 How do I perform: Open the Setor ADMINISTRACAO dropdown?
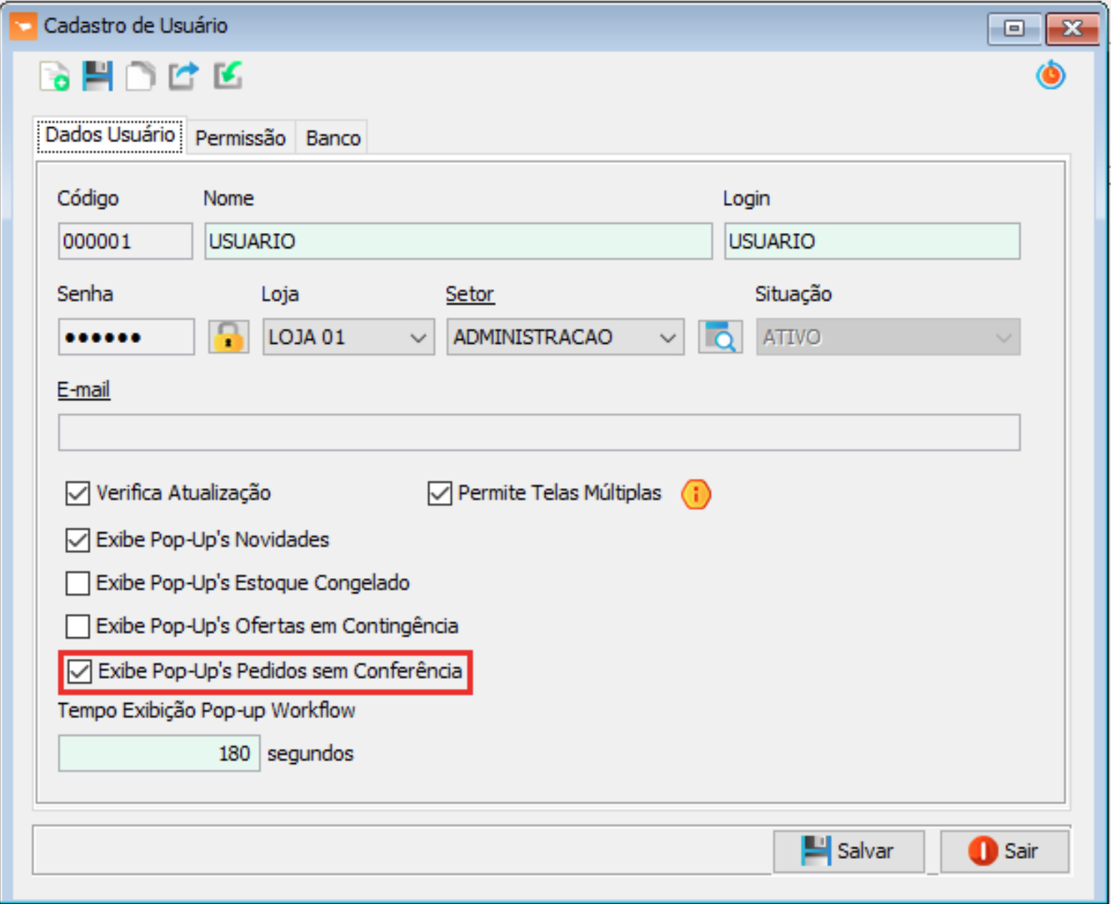pyautogui.click(x=667, y=337)
